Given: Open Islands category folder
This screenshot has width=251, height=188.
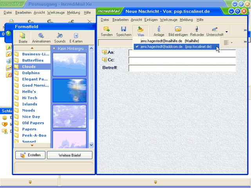Looking at the screenshot, I should (32, 104).
